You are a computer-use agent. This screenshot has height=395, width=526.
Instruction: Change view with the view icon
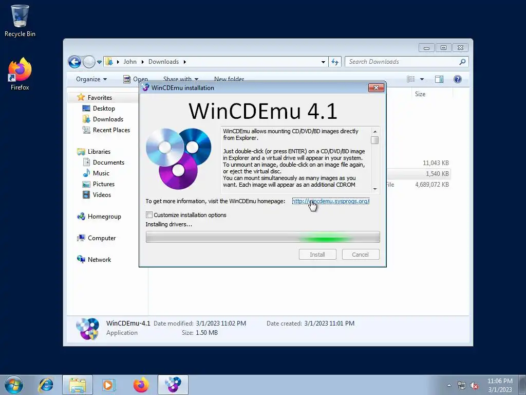click(410, 79)
